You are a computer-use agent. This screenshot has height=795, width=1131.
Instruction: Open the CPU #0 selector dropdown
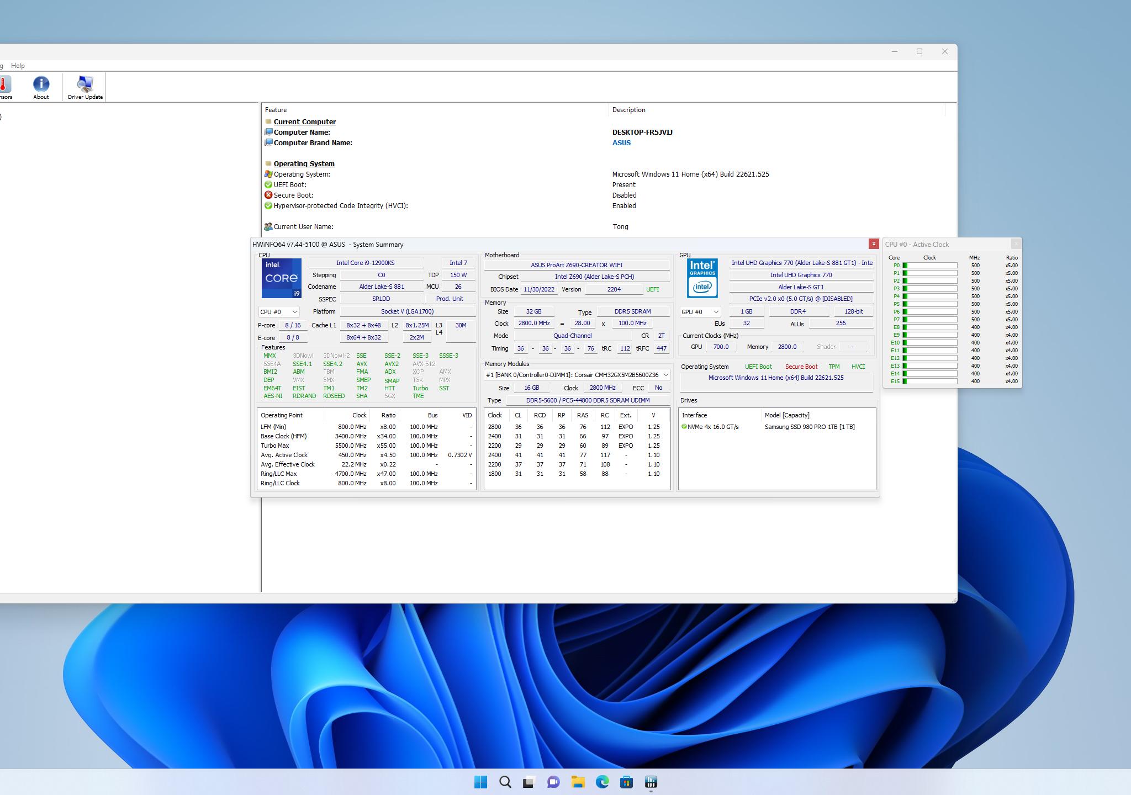[279, 312]
